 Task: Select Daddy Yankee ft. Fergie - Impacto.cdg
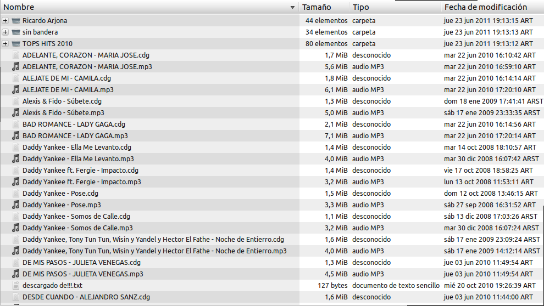(x=80, y=171)
